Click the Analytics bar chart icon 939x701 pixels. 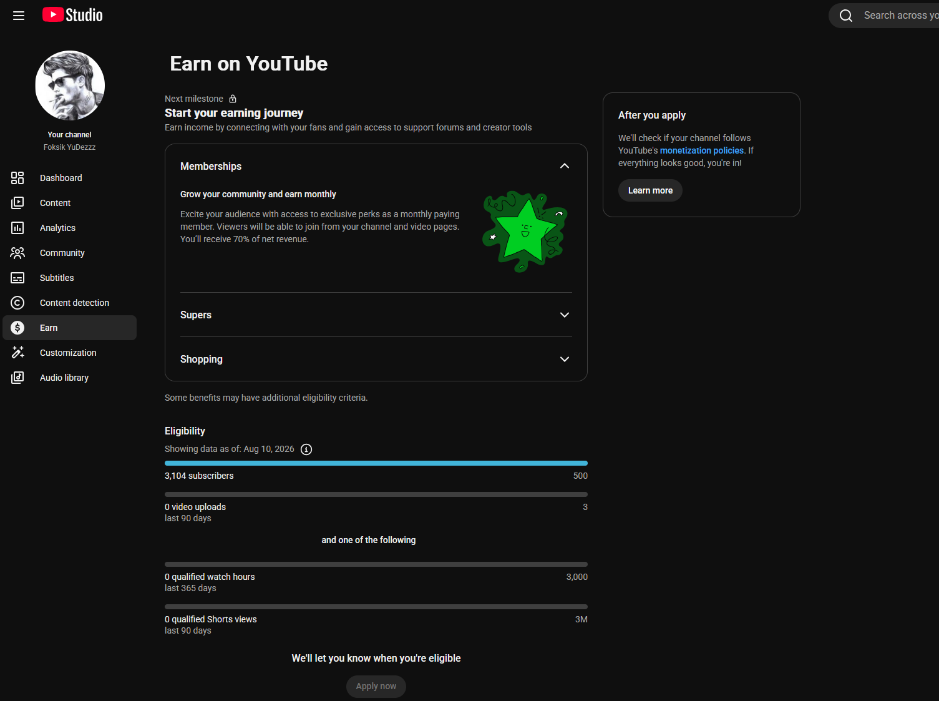(17, 228)
